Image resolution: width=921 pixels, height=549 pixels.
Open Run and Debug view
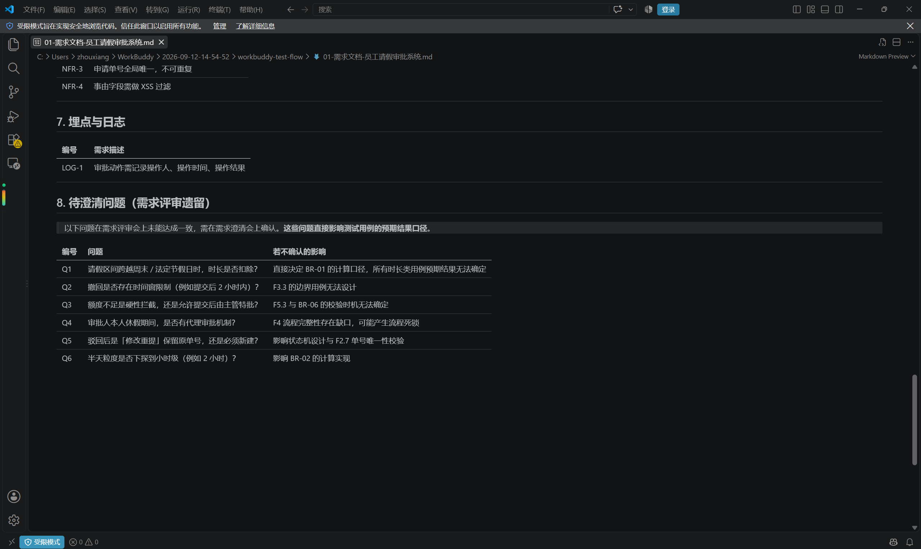point(14,116)
